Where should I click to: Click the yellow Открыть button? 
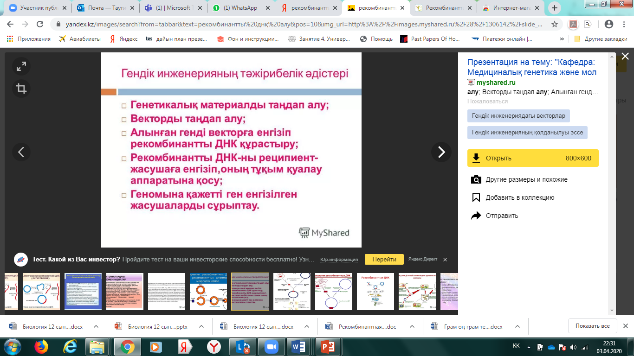coord(533,158)
